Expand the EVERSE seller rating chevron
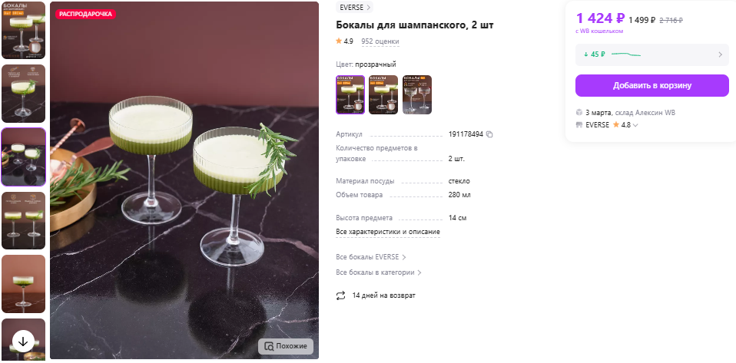Screen dimensions: 736x363 pos(635,125)
